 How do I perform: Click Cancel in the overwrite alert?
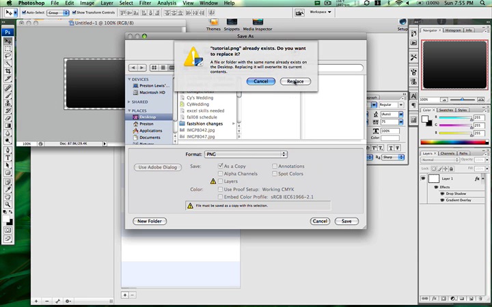click(261, 81)
